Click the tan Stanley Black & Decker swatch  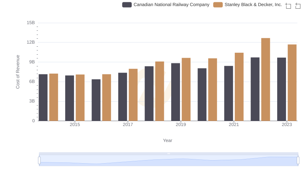tap(218, 5)
